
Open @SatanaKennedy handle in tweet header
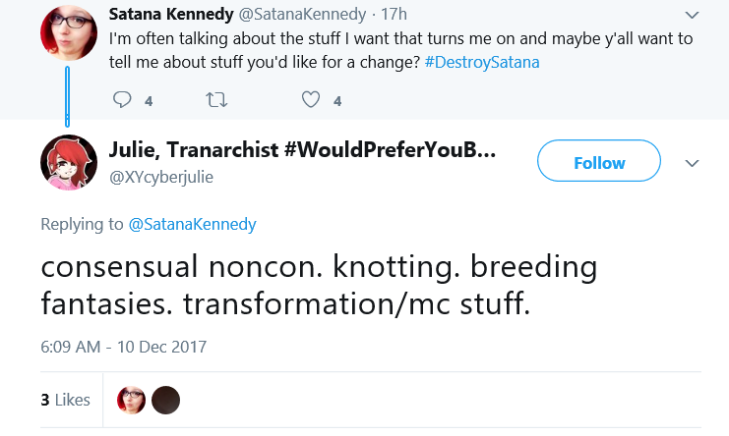tap(302, 15)
